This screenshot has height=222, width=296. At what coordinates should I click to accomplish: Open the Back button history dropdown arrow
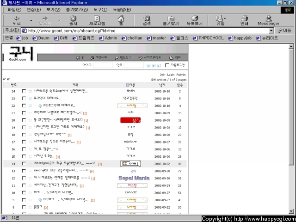[31, 21]
